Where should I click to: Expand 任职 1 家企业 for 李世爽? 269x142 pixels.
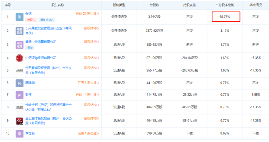coord(88,133)
